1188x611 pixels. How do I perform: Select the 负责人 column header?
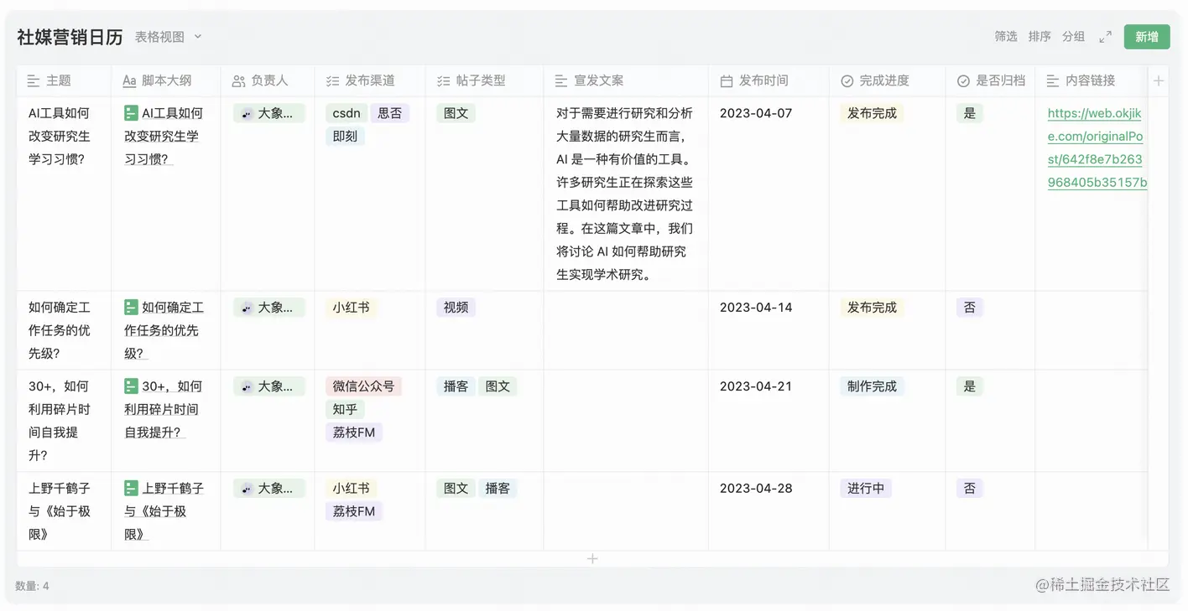pos(268,81)
